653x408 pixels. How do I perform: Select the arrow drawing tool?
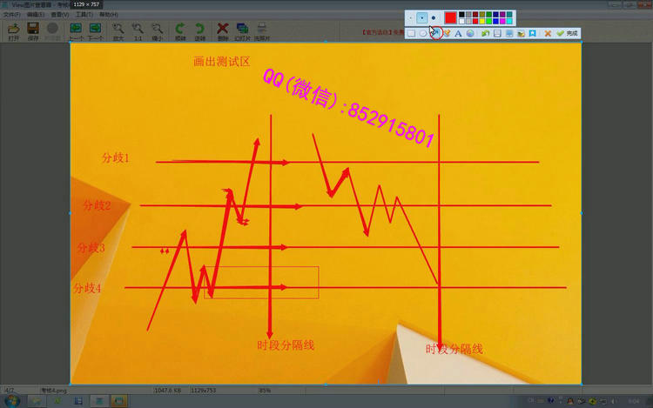tap(435, 33)
